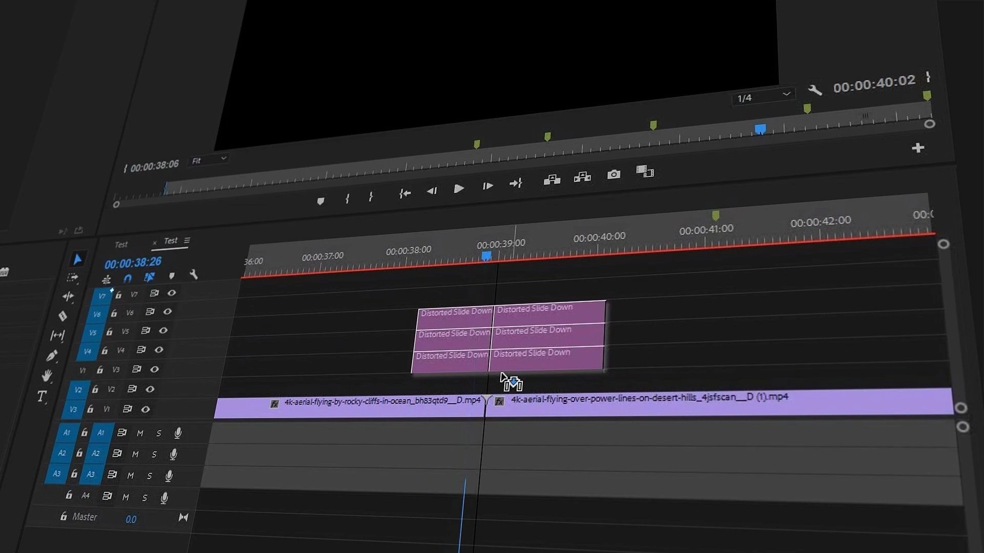
Task: Select the Razor tool
Action: (x=63, y=316)
